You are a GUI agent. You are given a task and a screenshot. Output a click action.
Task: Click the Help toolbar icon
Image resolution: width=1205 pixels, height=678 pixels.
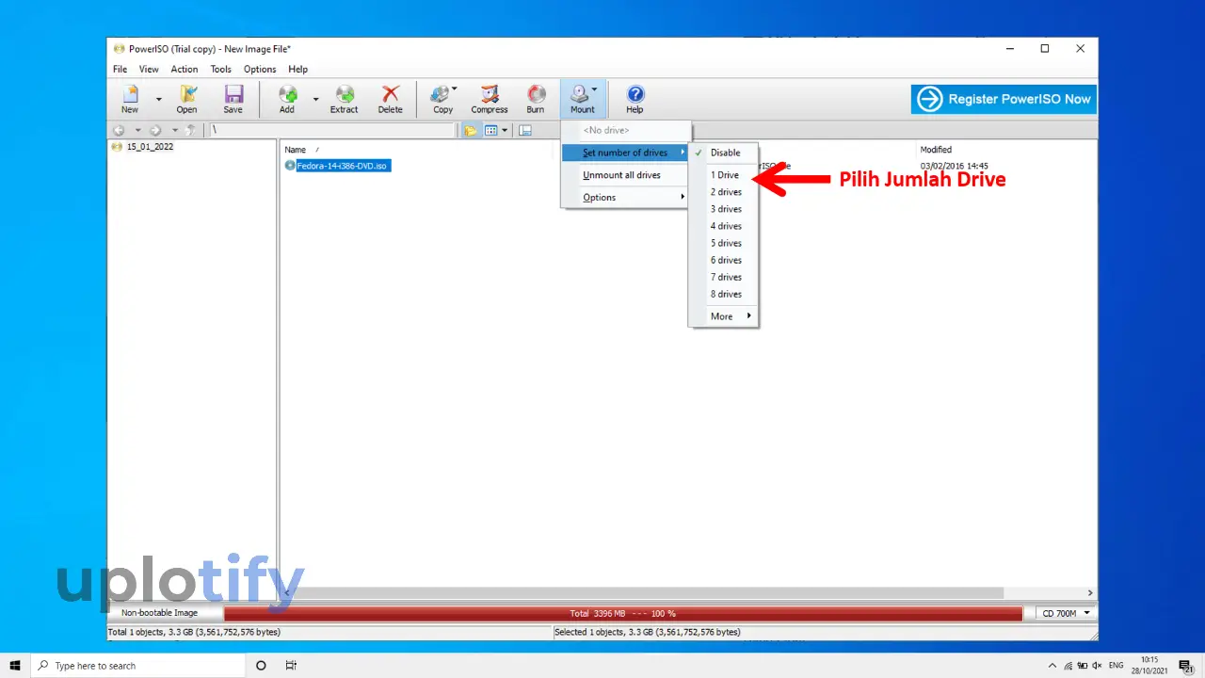635,98
